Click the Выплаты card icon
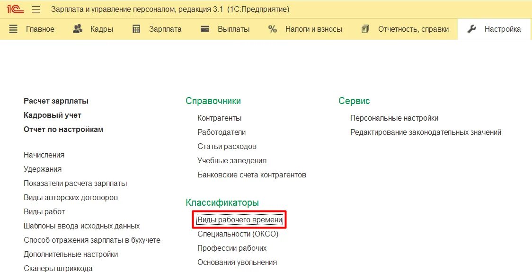532x272 pixels. click(x=205, y=29)
